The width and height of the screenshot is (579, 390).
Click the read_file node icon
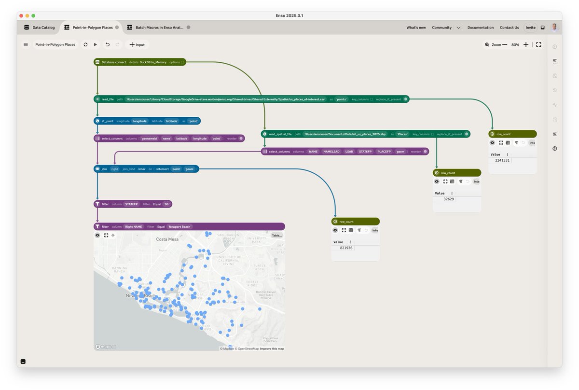coord(97,99)
